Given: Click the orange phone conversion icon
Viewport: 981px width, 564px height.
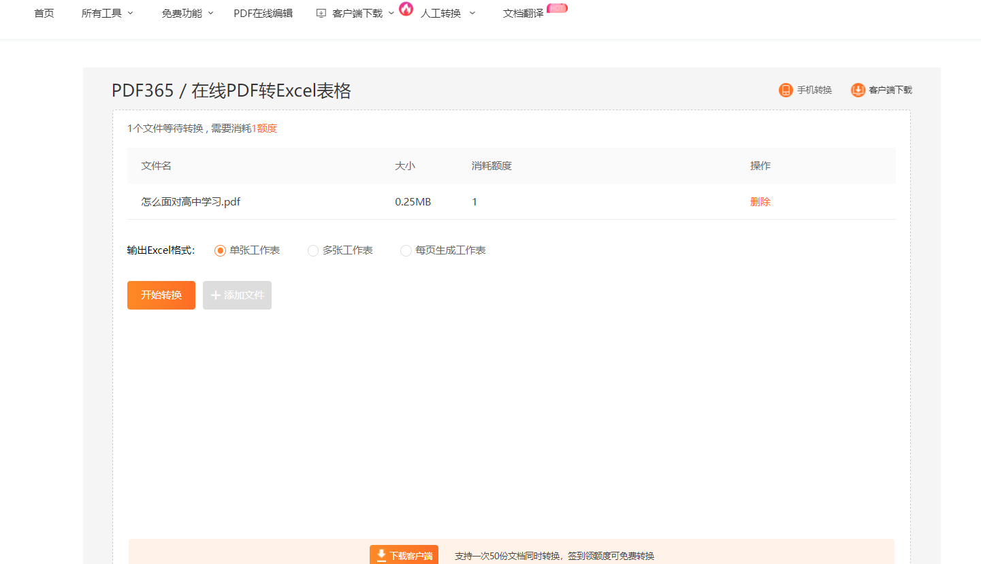Looking at the screenshot, I should (x=786, y=90).
